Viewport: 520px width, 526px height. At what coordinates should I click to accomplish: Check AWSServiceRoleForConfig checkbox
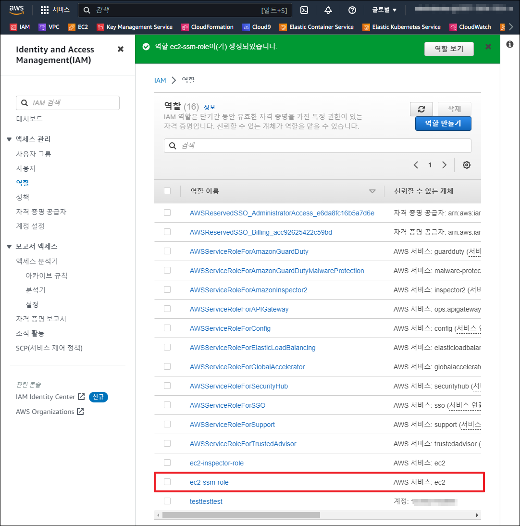[167, 328]
